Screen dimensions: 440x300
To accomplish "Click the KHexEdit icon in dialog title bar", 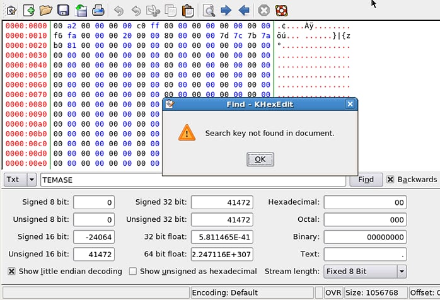I will click(x=170, y=104).
